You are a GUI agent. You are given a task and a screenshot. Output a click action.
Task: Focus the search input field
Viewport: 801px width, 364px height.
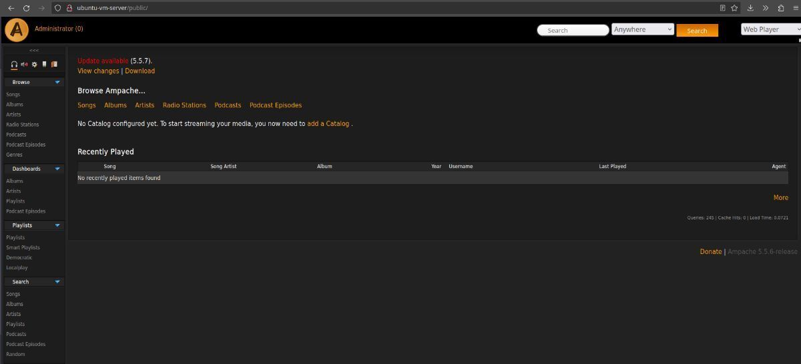point(573,30)
